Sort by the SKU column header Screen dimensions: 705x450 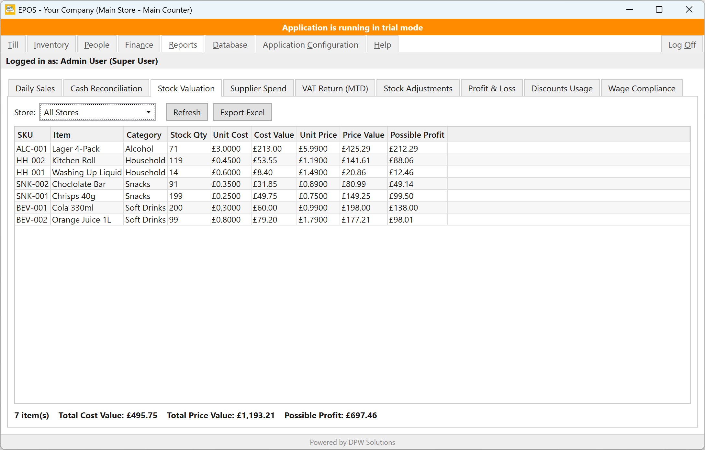[32, 135]
